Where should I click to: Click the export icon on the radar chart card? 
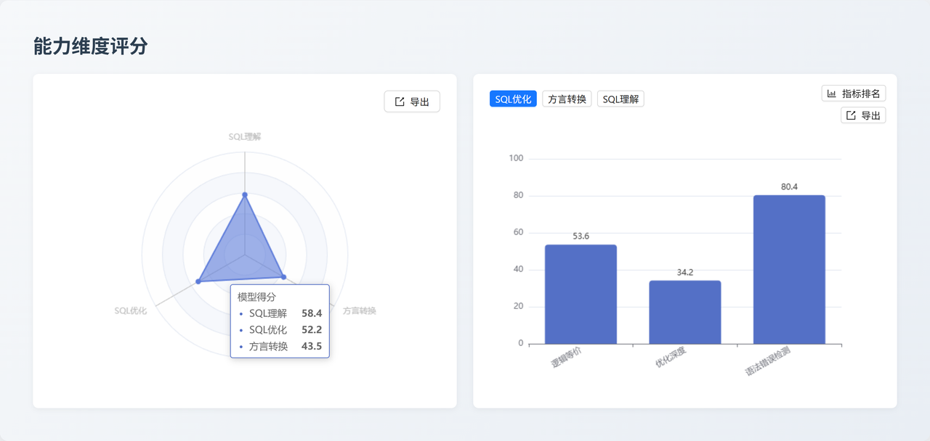click(x=398, y=102)
